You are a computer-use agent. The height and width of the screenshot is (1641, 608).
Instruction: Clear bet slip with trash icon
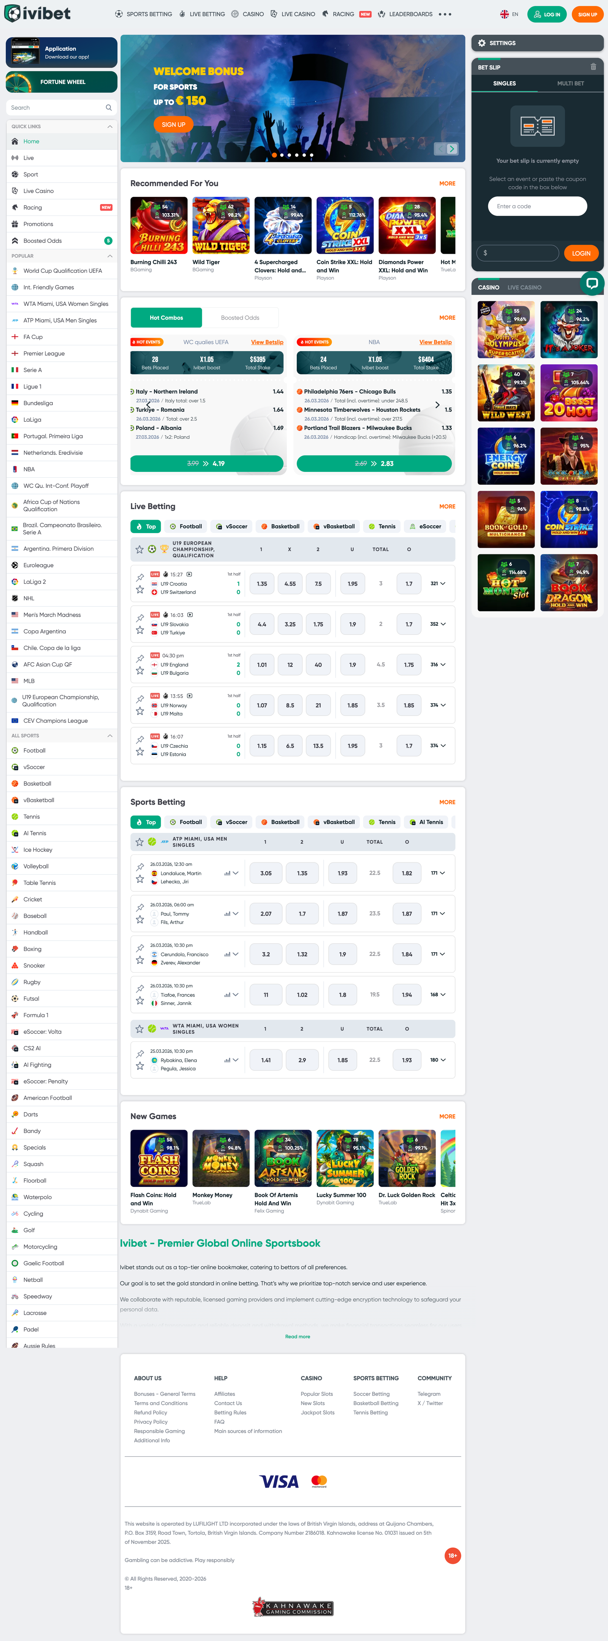(x=593, y=67)
